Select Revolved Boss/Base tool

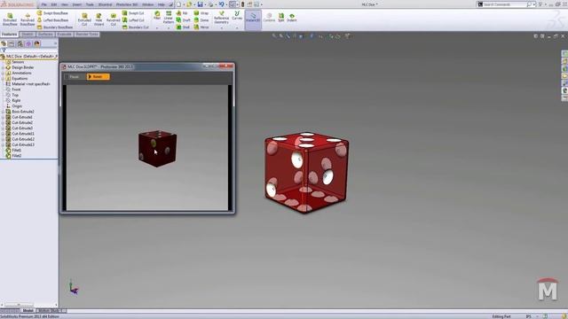tap(28, 19)
